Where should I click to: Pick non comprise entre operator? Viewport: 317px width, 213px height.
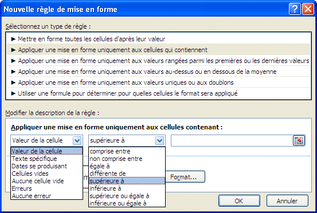pyautogui.click(x=127, y=159)
